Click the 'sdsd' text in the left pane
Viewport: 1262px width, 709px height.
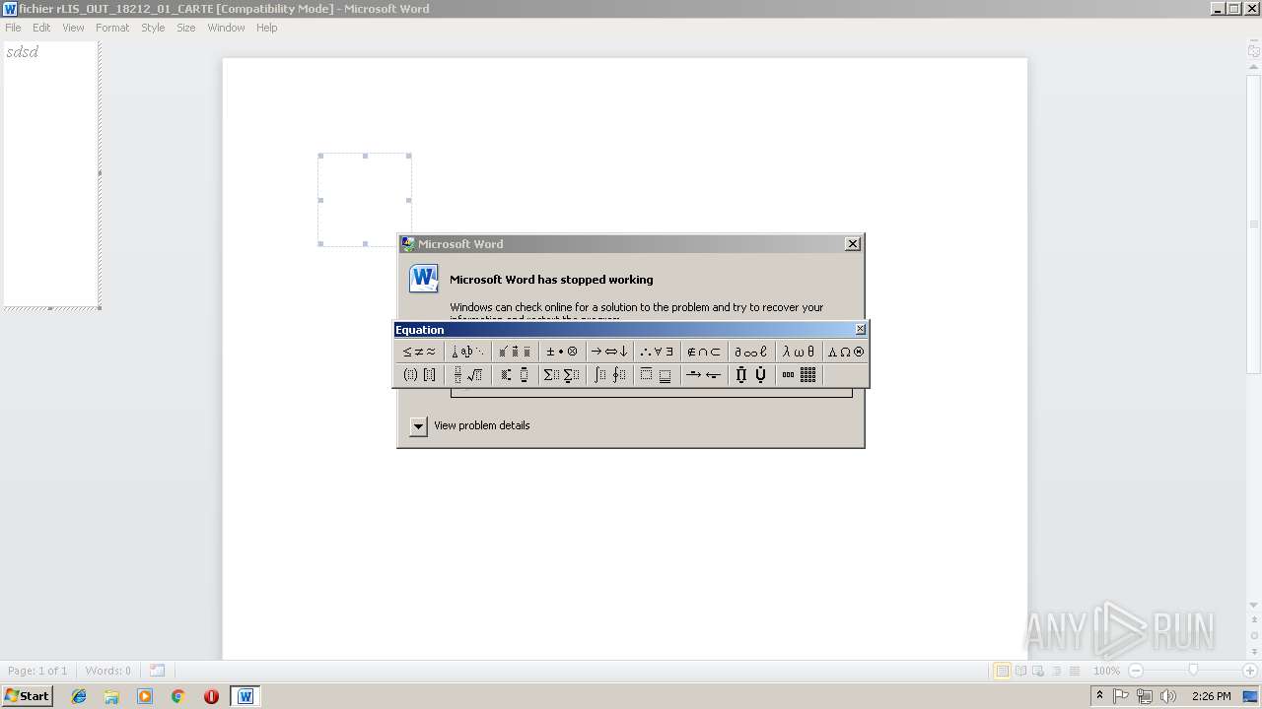tap(22, 52)
